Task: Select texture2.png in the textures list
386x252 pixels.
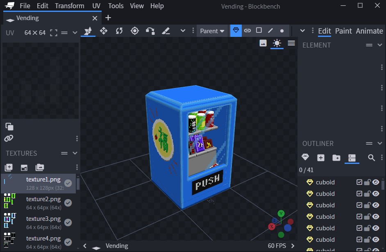Action: [x=43, y=199]
